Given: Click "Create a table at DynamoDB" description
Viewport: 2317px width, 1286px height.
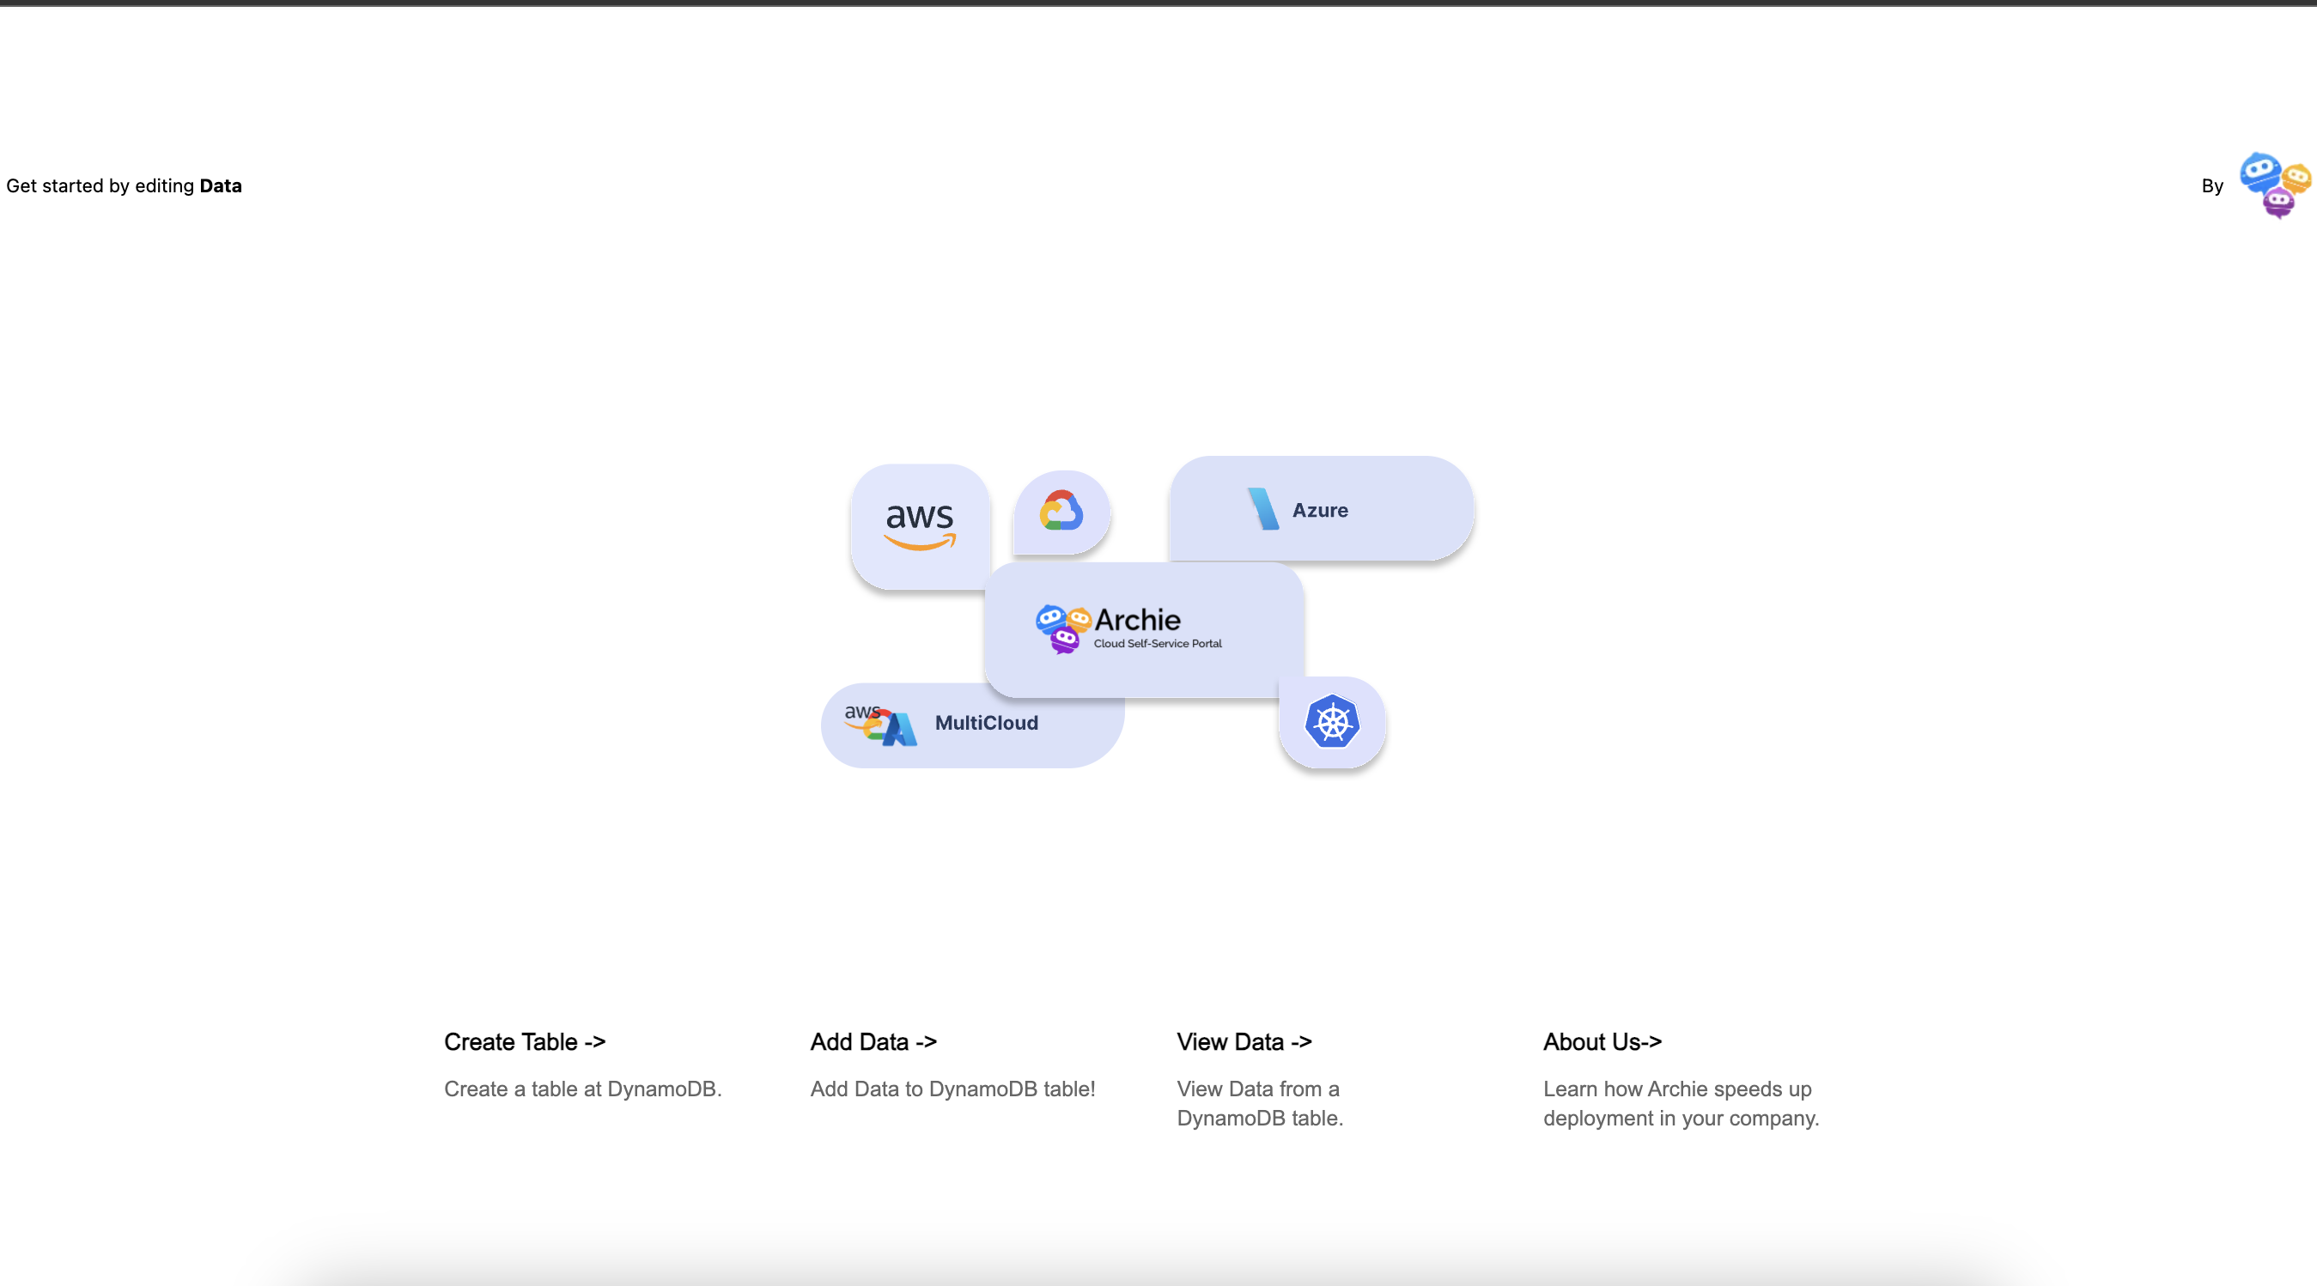Looking at the screenshot, I should (582, 1089).
